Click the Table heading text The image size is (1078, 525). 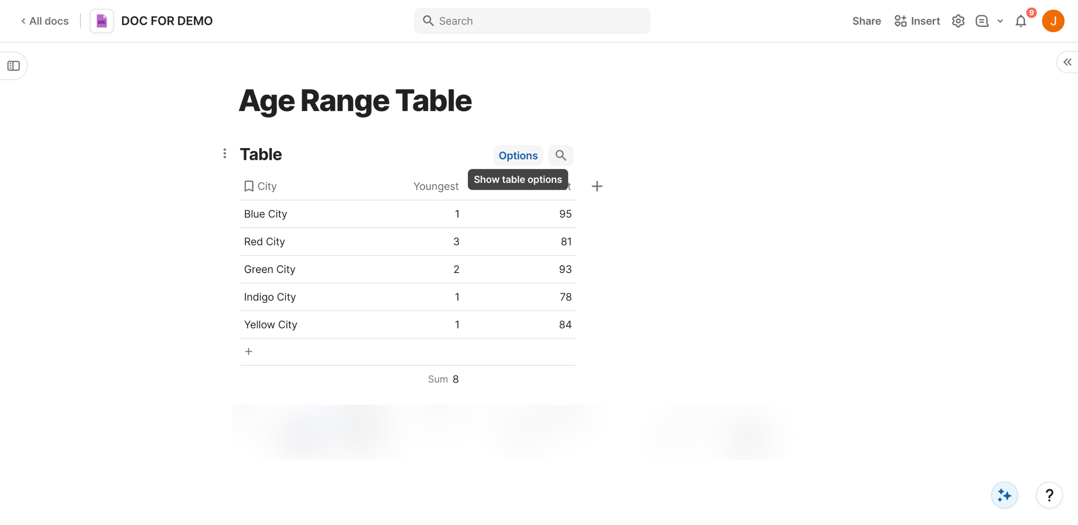[261, 154]
